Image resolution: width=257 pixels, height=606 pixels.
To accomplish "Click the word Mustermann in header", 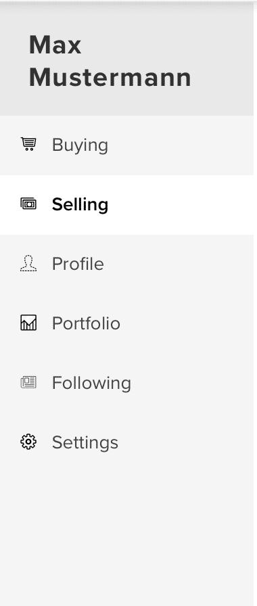I will tap(110, 77).
